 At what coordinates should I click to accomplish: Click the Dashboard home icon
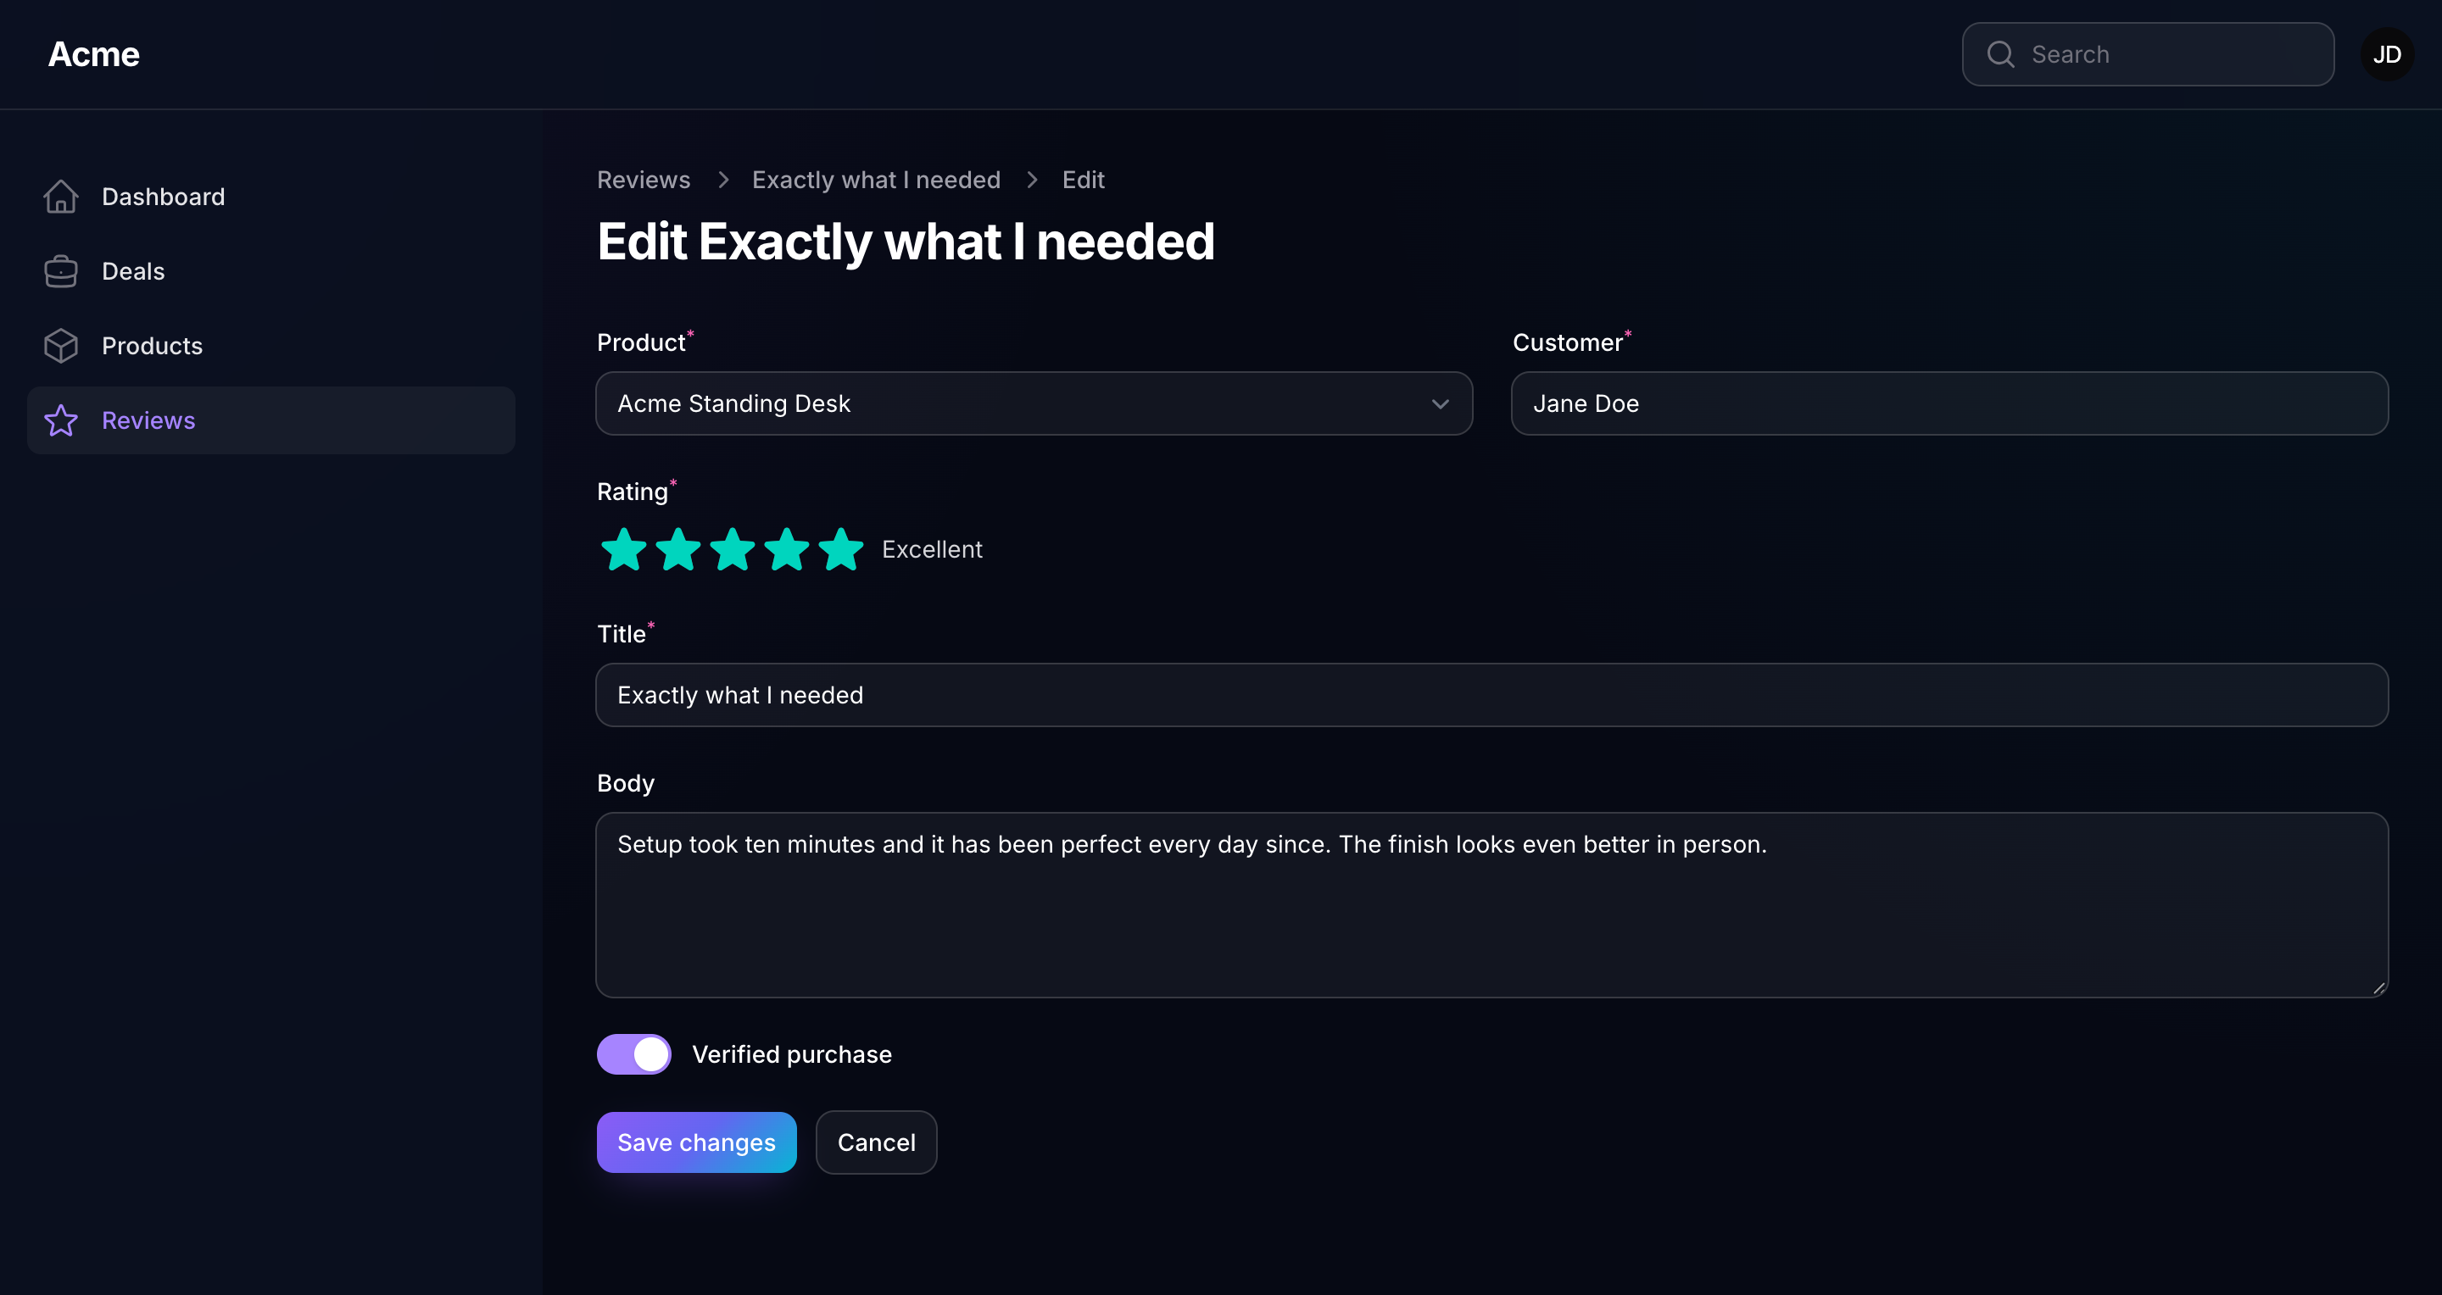(61, 196)
